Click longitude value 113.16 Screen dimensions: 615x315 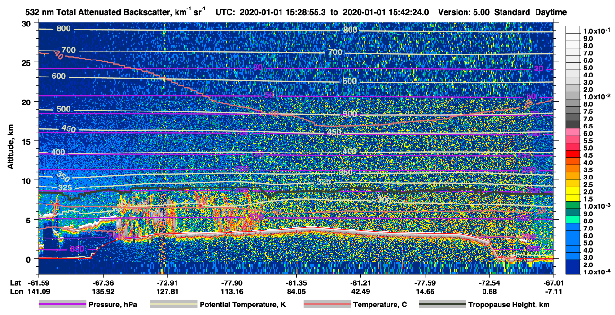tap(232, 291)
